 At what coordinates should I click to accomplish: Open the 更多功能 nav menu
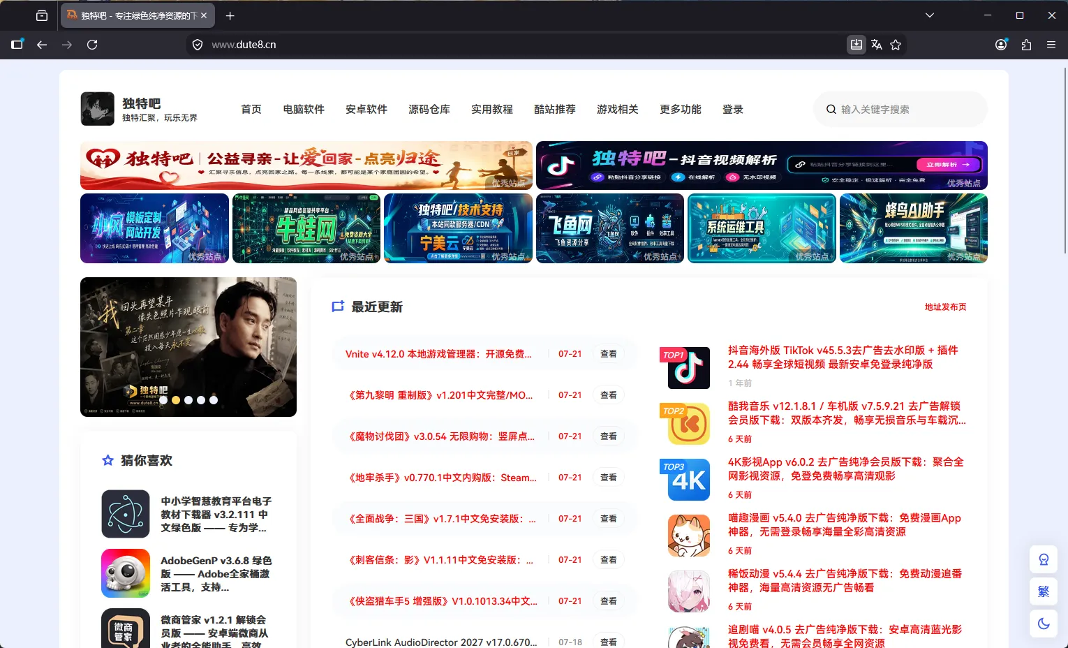click(x=681, y=109)
